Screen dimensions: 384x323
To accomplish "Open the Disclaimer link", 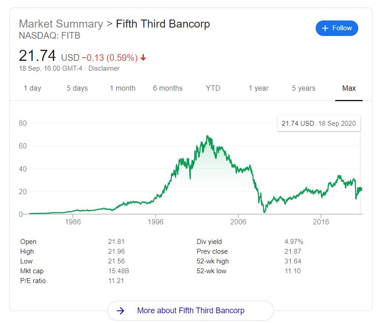I will coord(104,68).
